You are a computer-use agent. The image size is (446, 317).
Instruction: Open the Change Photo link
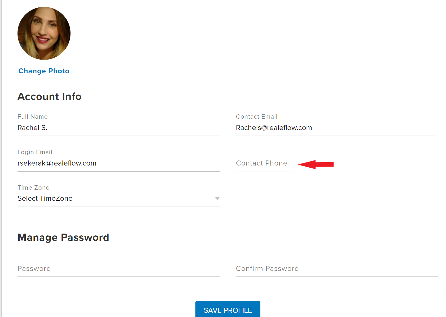pyautogui.click(x=44, y=71)
